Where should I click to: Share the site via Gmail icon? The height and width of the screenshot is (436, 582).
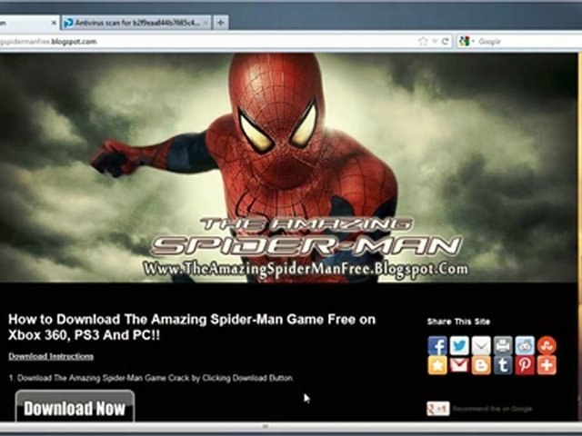459,365
